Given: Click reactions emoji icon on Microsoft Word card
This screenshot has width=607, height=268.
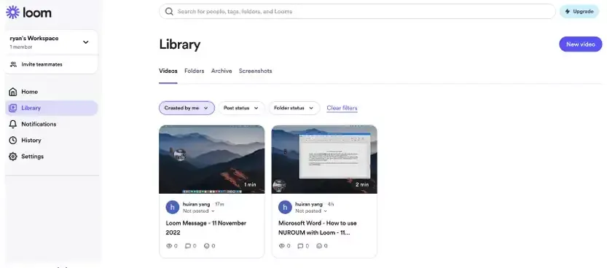Looking at the screenshot, I should [x=319, y=246].
